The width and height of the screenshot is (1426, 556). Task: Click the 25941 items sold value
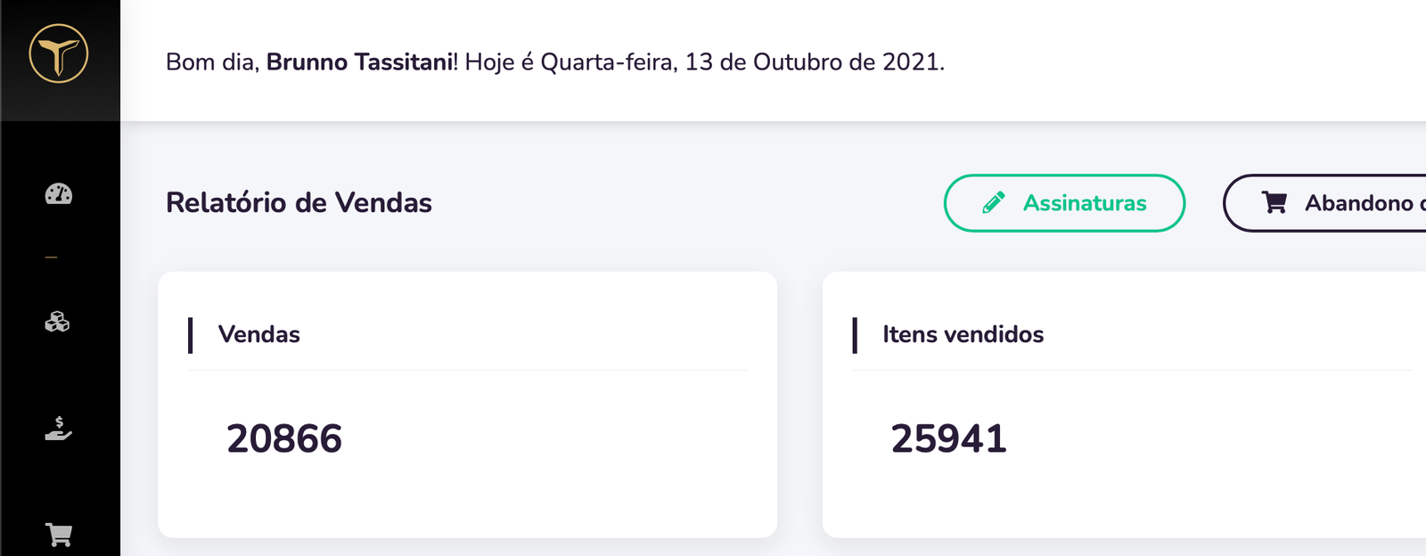pyautogui.click(x=948, y=438)
